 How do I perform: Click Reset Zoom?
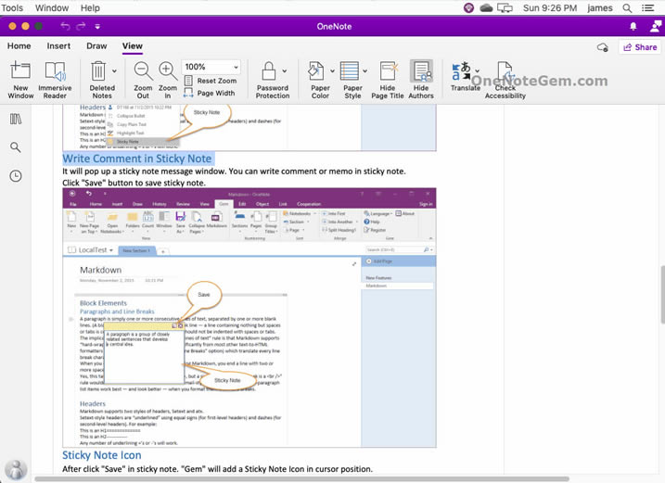click(x=216, y=81)
